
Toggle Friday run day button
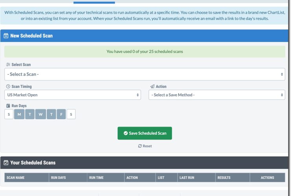(x=61, y=114)
